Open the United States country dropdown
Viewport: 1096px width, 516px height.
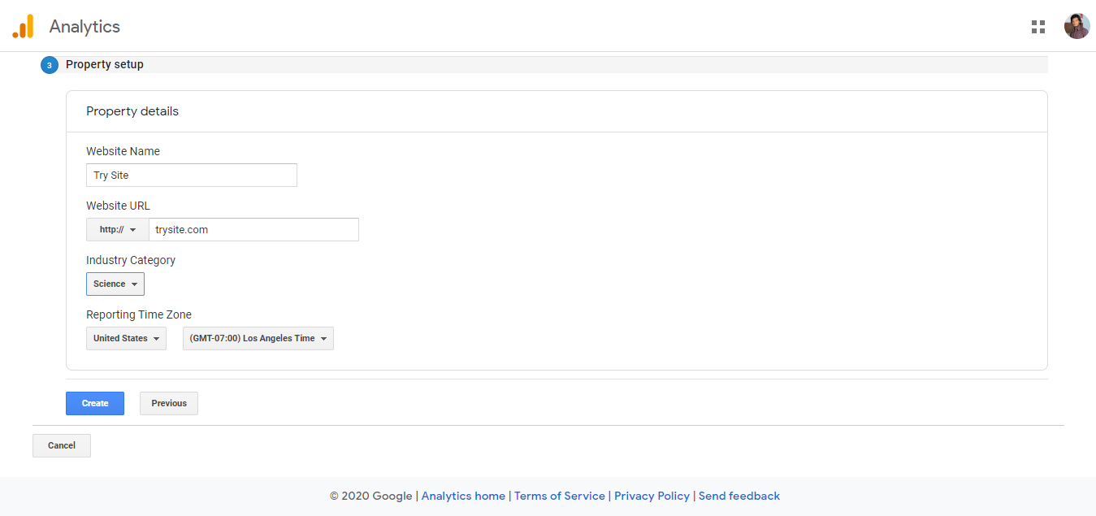click(x=126, y=338)
